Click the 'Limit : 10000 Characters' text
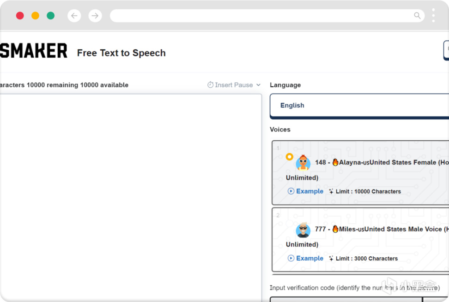Viewport: 449px width, 302px height. tap(368, 191)
